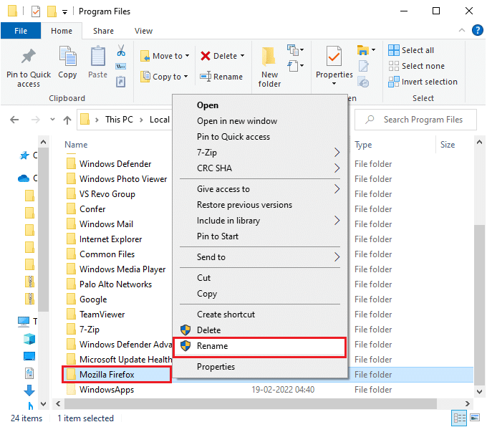
Task: Select Open in new window
Action: [x=260, y=121]
